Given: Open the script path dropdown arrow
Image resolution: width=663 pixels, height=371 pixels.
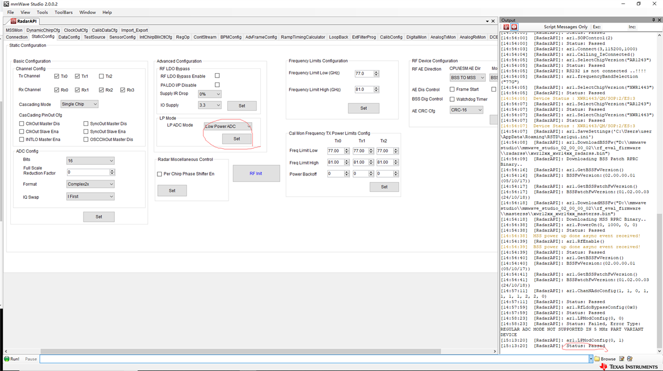Looking at the screenshot, I should (591, 359).
